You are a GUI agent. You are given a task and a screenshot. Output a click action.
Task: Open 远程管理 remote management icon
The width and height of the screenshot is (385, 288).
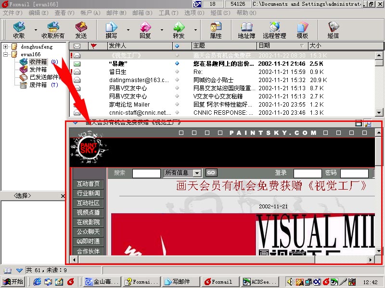pos(274,27)
